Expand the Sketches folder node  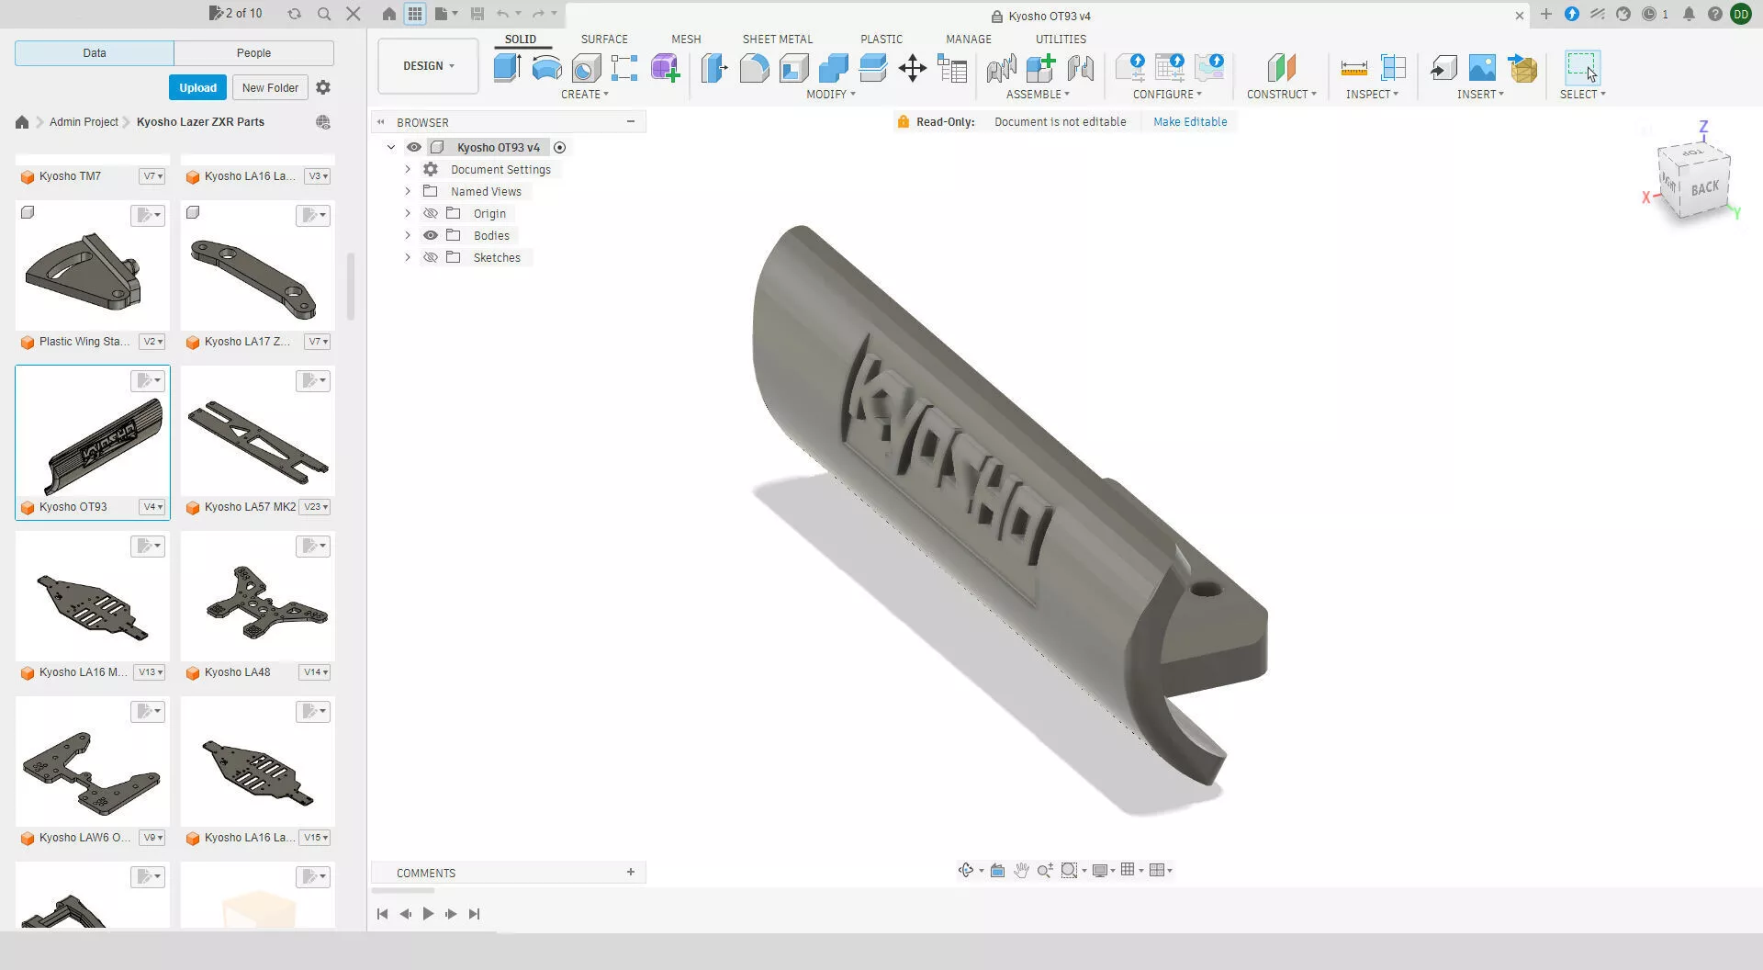pyautogui.click(x=408, y=257)
